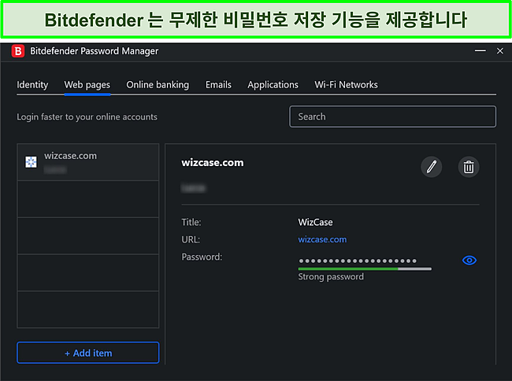The height and width of the screenshot is (381, 512).
Task: Click the wizcase.com favicon in list
Action: [x=31, y=162]
